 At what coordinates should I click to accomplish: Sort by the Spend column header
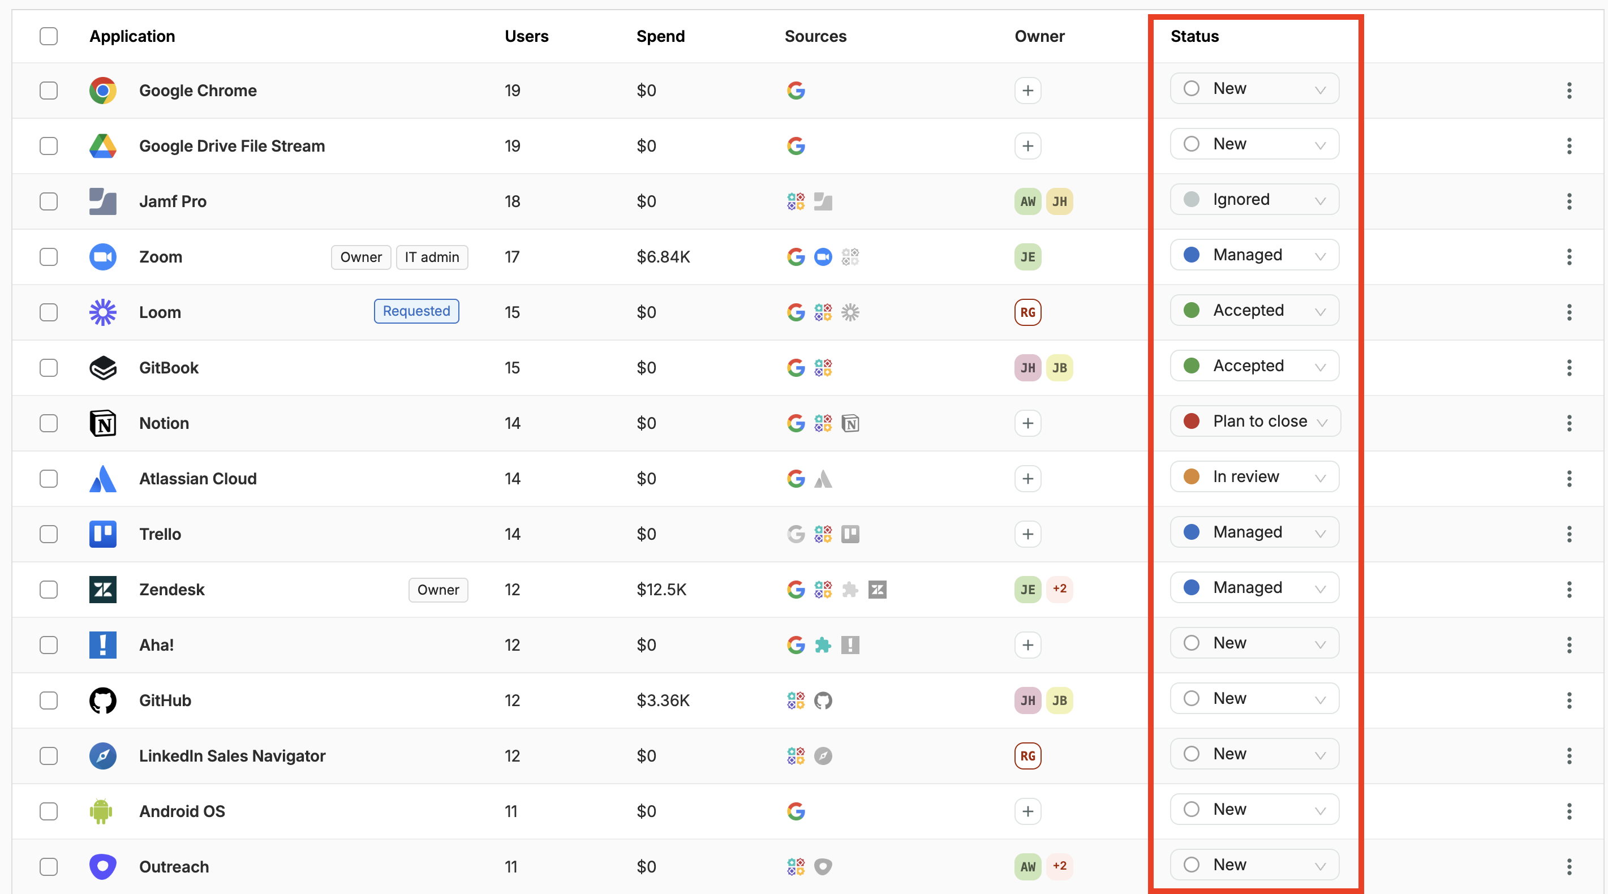(660, 36)
